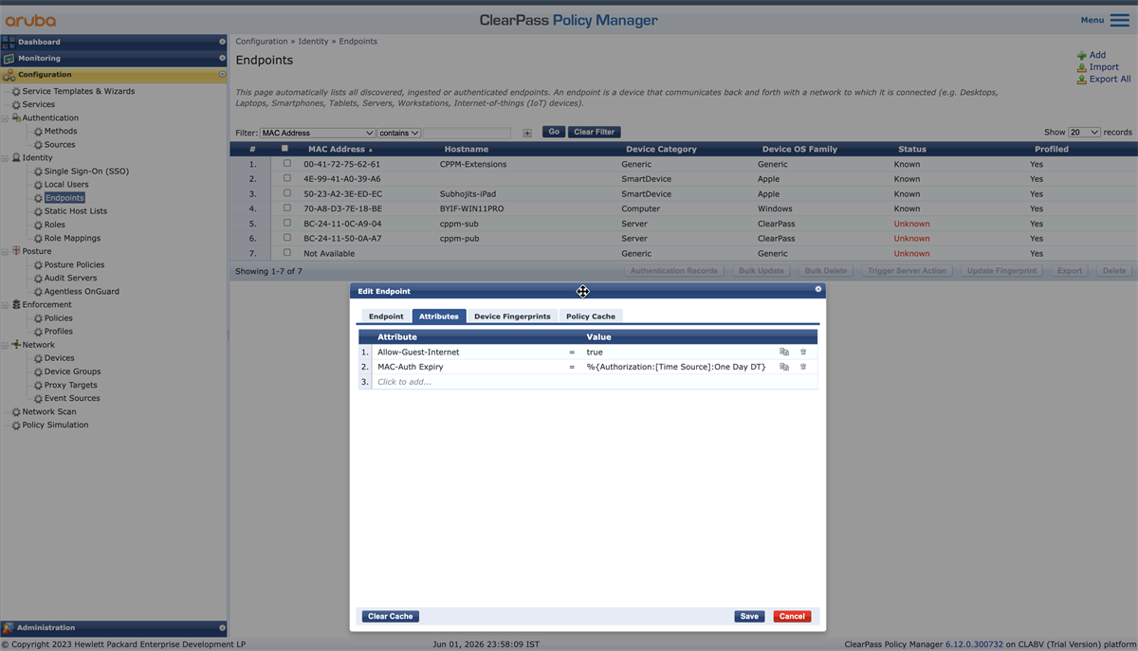Close the Edit Endpoint dialog icon
The width and height of the screenshot is (1138, 651).
point(818,289)
